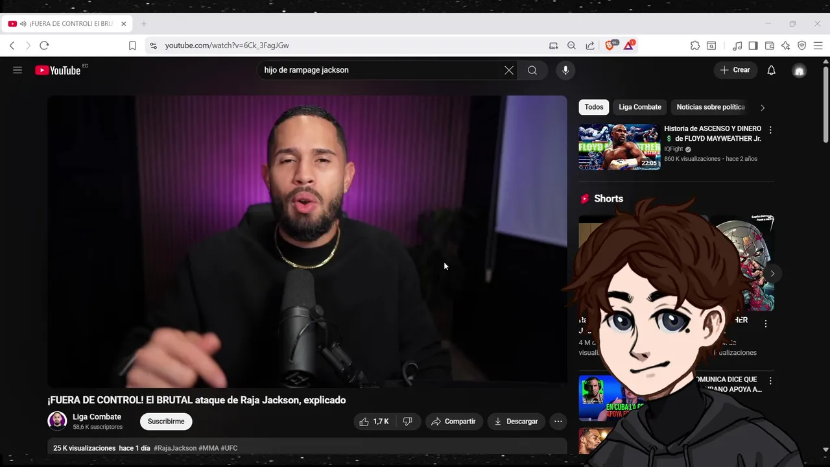The width and height of the screenshot is (830, 467).
Task: Open Liga Combate channel name
Action: pos(97,417)
